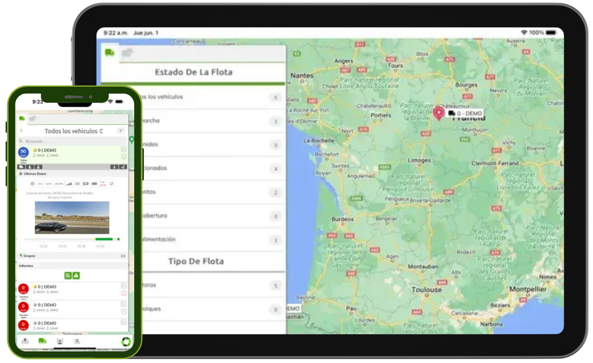Image resolution: width=593 pixels, height=363 pixels.
Task: Open the green chart report button
Action: pyautogui.click(x=68, y=276)
